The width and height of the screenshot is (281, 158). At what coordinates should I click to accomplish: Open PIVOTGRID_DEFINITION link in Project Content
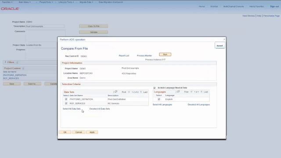(x=15, y=75)
